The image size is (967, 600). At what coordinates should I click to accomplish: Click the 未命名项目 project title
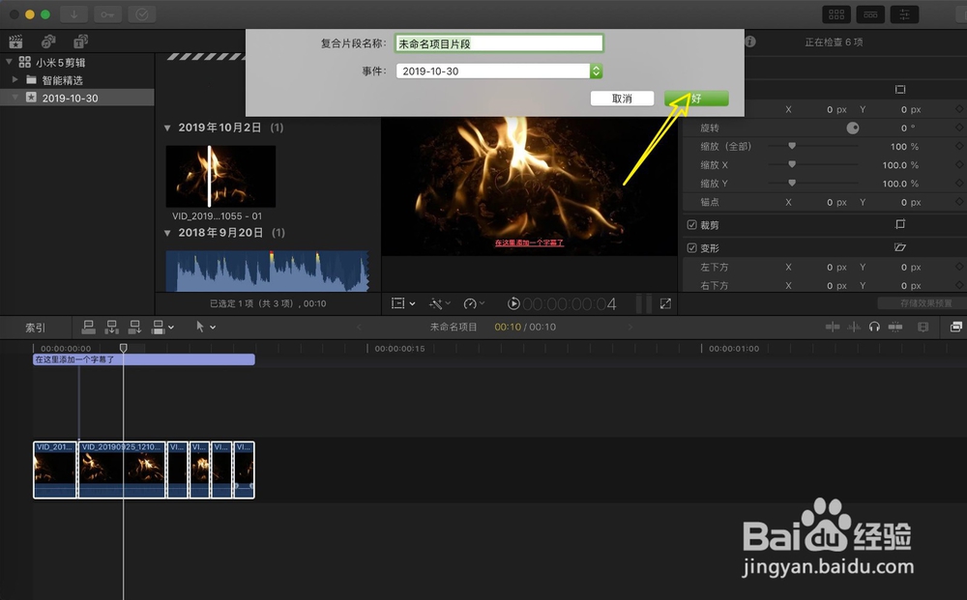(x=454, y=328)
